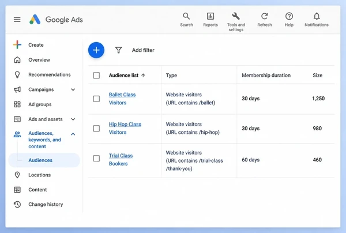Image resolution: width=346 pixels, height=233 pixels.
Task: Expand the Campaigns chevron
Action: [73, 89]
